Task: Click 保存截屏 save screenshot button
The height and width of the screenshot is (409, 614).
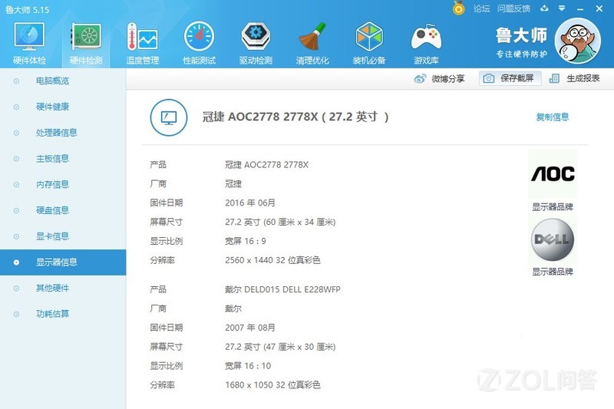Action: click(510, 78)
